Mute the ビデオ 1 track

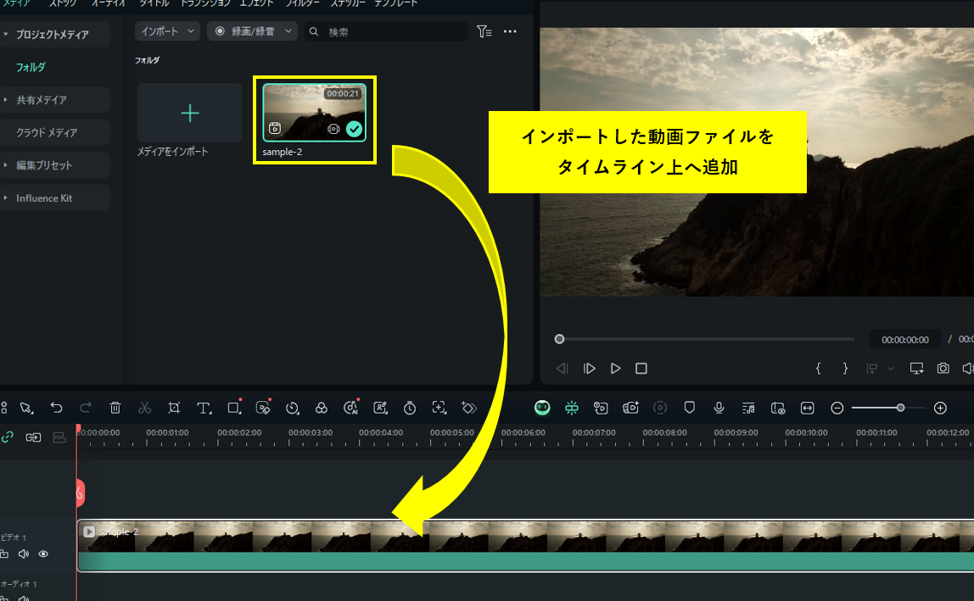coord(23,554)
